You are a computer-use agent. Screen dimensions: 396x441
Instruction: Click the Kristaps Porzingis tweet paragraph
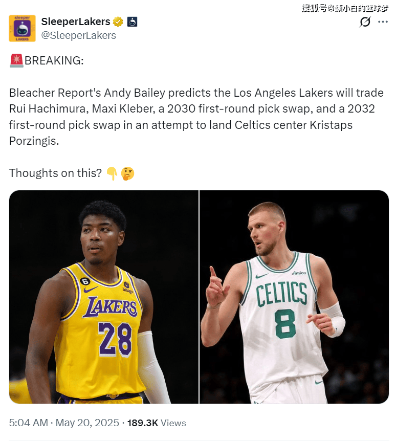pos(196,117)
